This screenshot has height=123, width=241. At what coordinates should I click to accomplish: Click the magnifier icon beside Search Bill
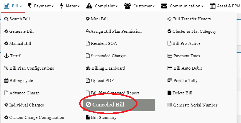tap(6, 19)
